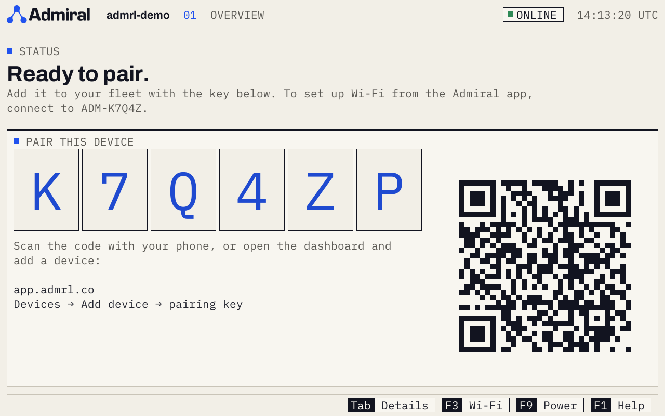The height and width of the screenshot is (416, 665).
Task: Open Wi-Fi setup with the F3 button
Action: [475, 406]
